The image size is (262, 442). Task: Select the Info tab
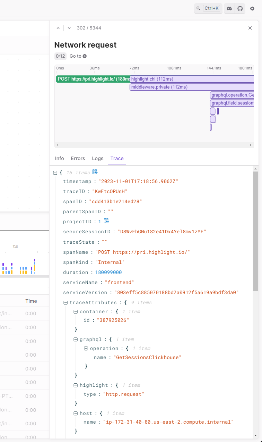click(x=59, y=158)
